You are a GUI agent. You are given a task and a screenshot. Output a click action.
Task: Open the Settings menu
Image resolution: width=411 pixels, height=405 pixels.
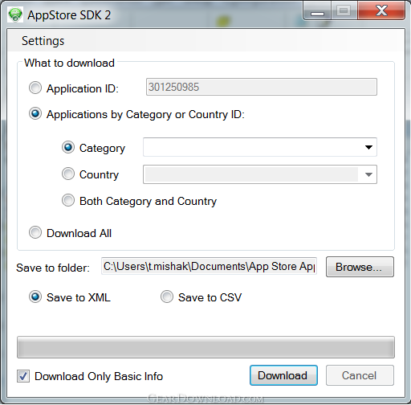(x=43, y=41)
